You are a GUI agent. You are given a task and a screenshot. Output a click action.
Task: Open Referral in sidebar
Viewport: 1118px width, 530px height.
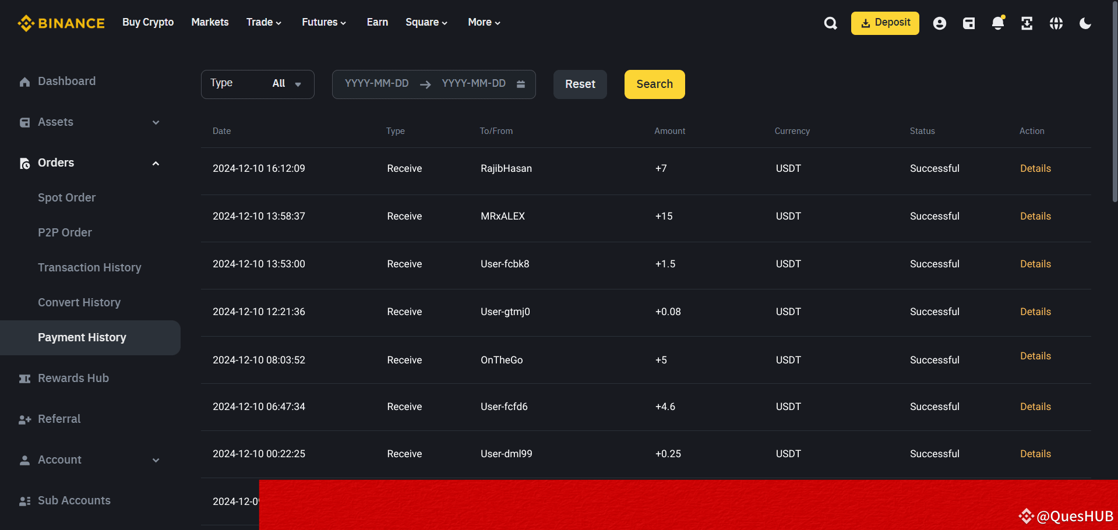[59, 419]
